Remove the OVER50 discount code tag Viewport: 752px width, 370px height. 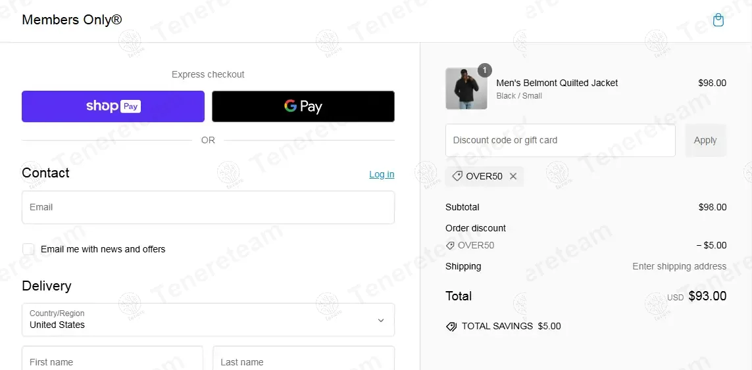pyautogui.click(x=513, y=176)
